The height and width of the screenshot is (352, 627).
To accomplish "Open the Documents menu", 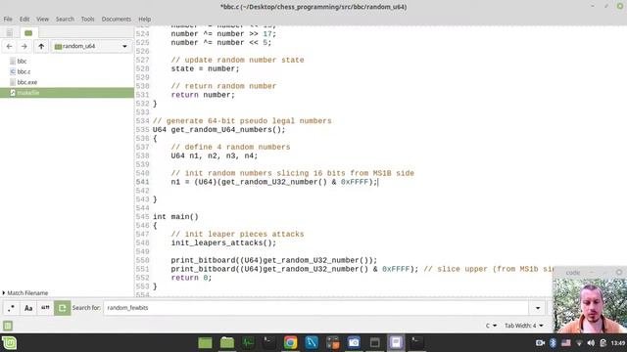I will 116,19.
